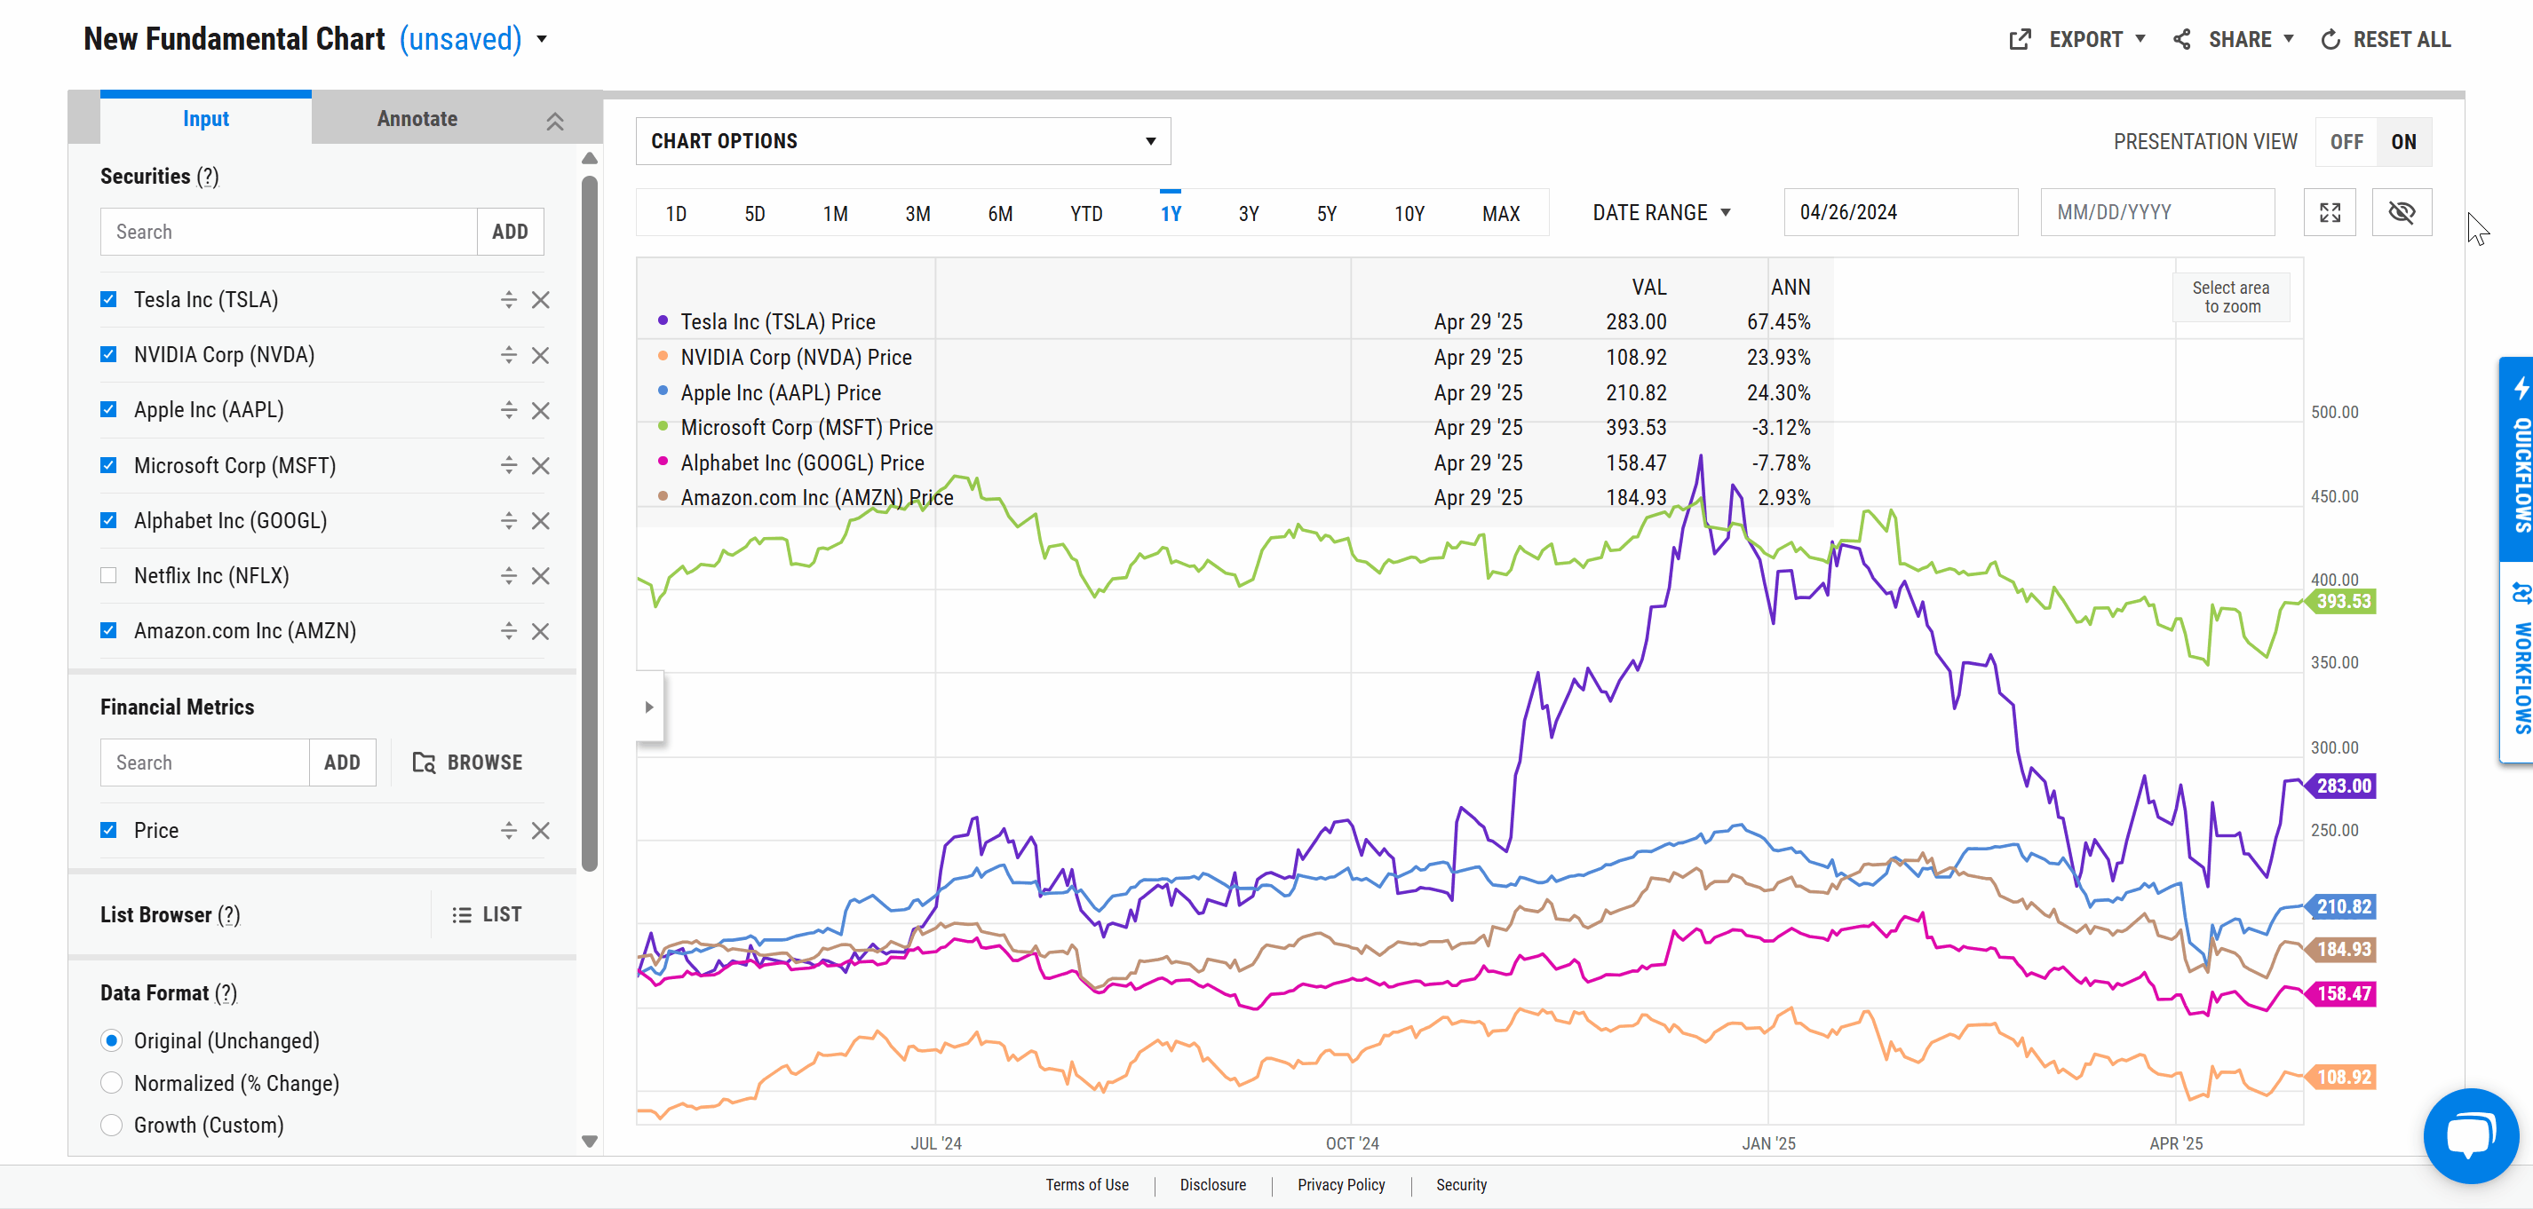Remove the Price metric with X icon
Image resolution: width=2533 pixels, height=1209 pixels.
pyautogui.click(x=541, y=831)
